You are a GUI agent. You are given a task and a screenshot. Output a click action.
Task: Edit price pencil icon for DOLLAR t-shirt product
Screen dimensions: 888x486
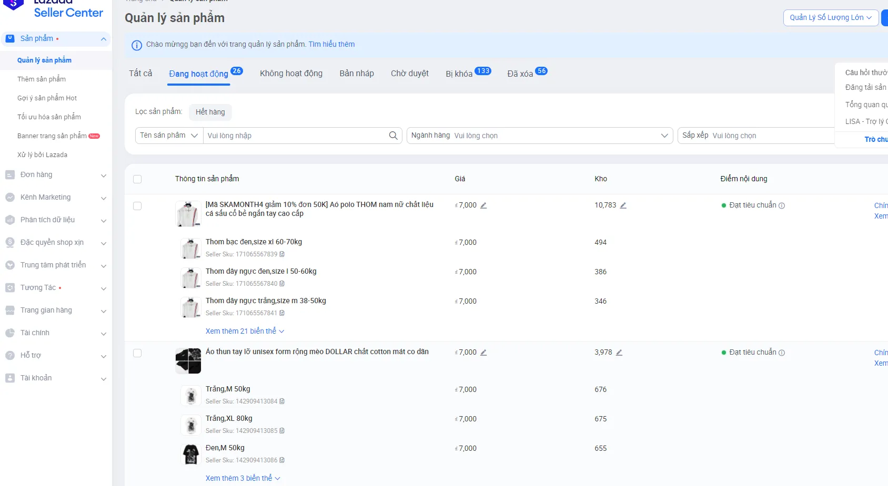tap(483, 353)
